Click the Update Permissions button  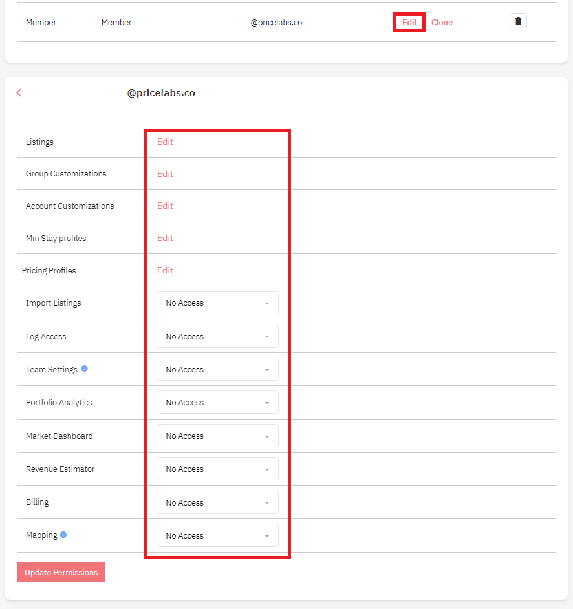click(61, 572)
